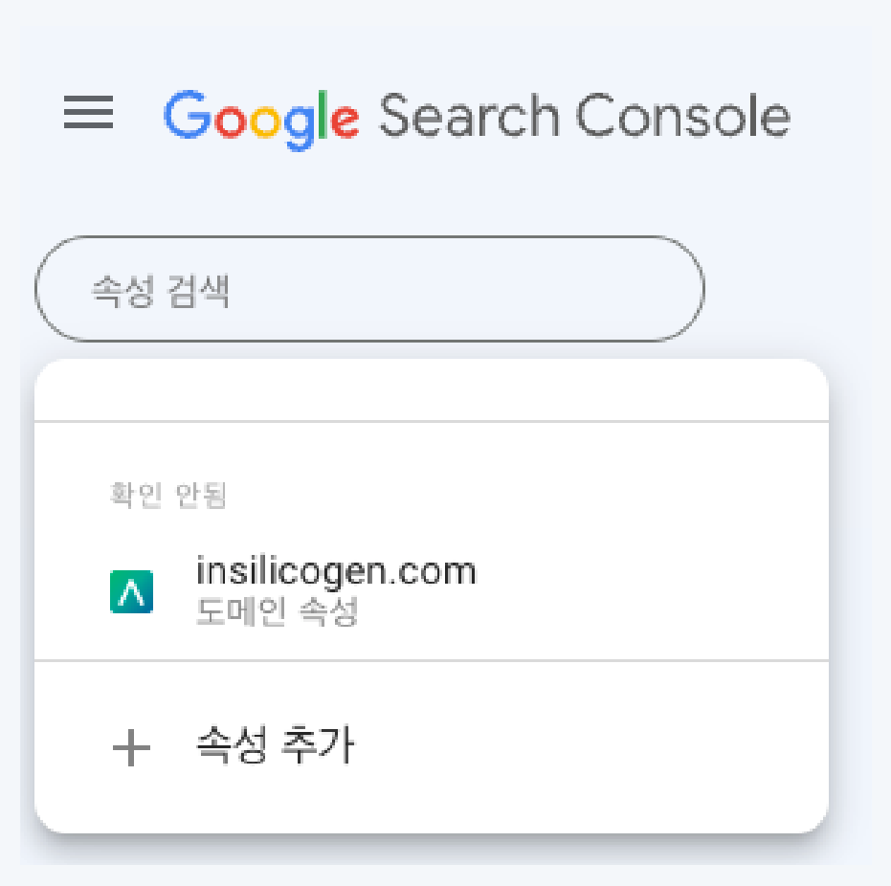Click the Google Search Console logo
Screen dimensions: 891x886
pos(476,115)
